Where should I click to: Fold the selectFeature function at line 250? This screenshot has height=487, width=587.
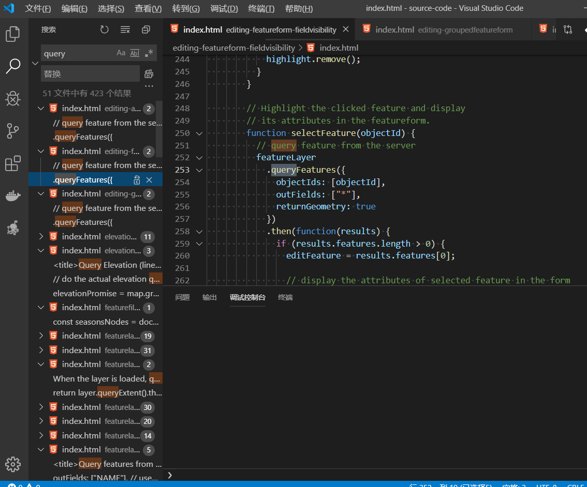pyautogui.click(x=199, y=133)
